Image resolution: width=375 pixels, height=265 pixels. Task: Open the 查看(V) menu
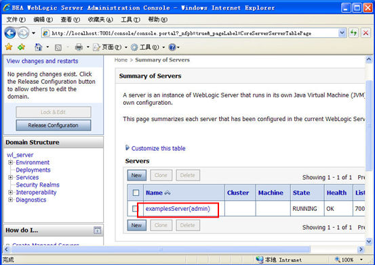pos(71,20)
